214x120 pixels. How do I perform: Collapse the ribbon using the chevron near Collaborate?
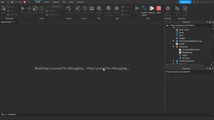coord(177,2)
